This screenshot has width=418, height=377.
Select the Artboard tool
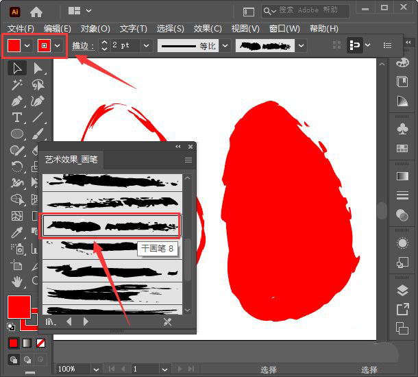[x=17, y=265]
